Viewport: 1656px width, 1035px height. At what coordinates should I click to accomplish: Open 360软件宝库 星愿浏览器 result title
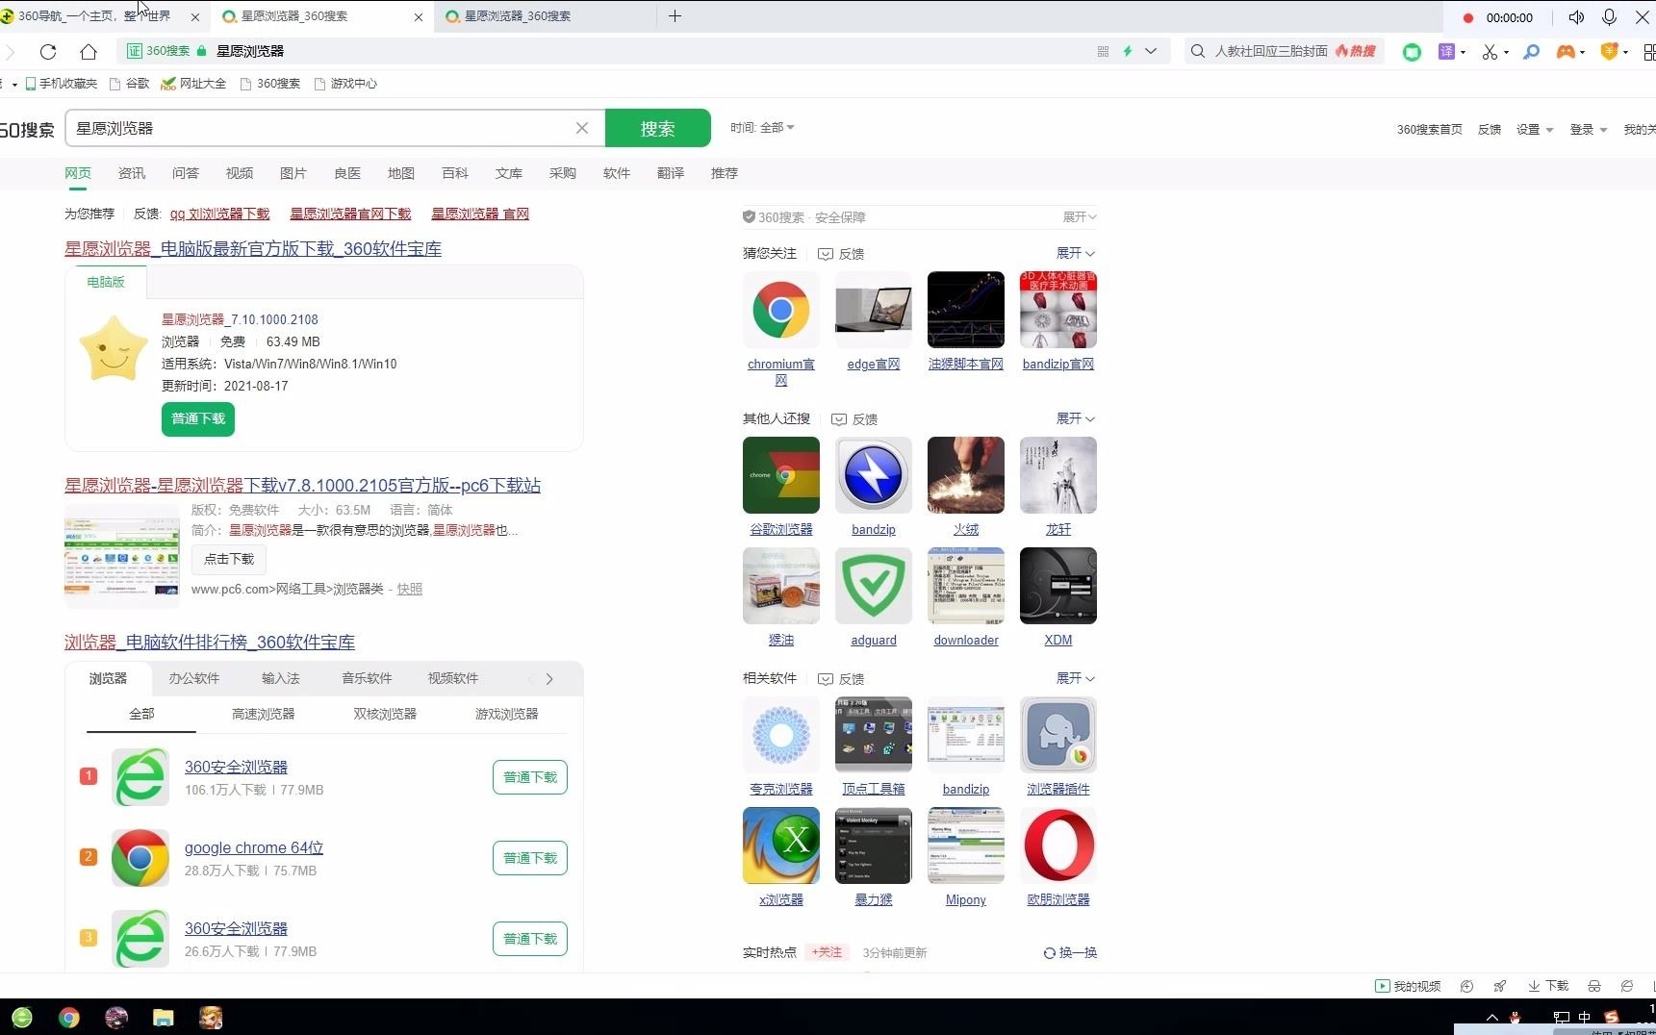[253, 249]
